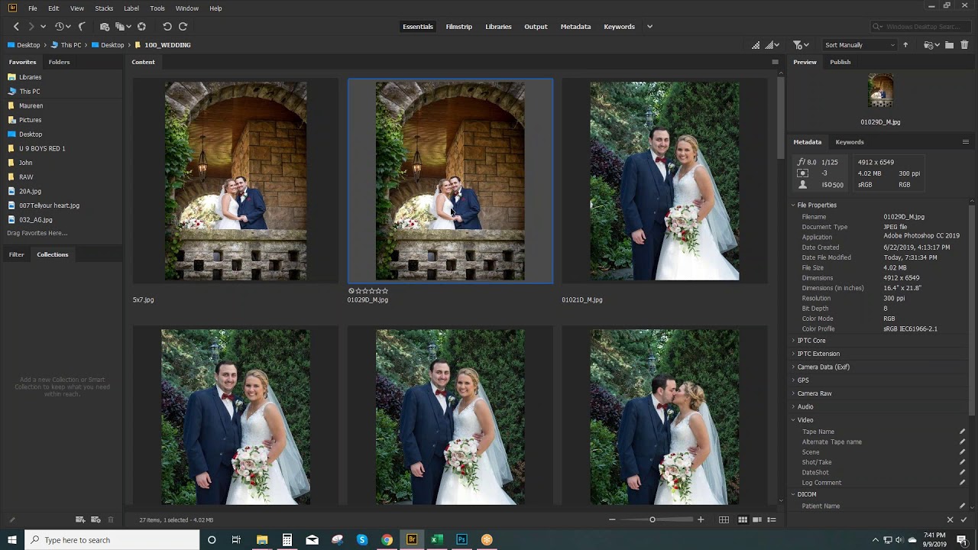Switch to the Libraries workspace

pos(498,27)
